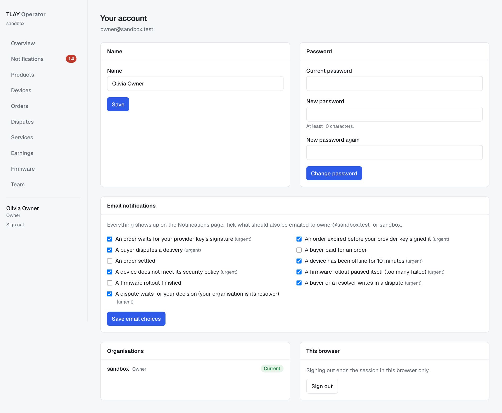
Task: Focus the New password again field
Action: tap(394, 152)
